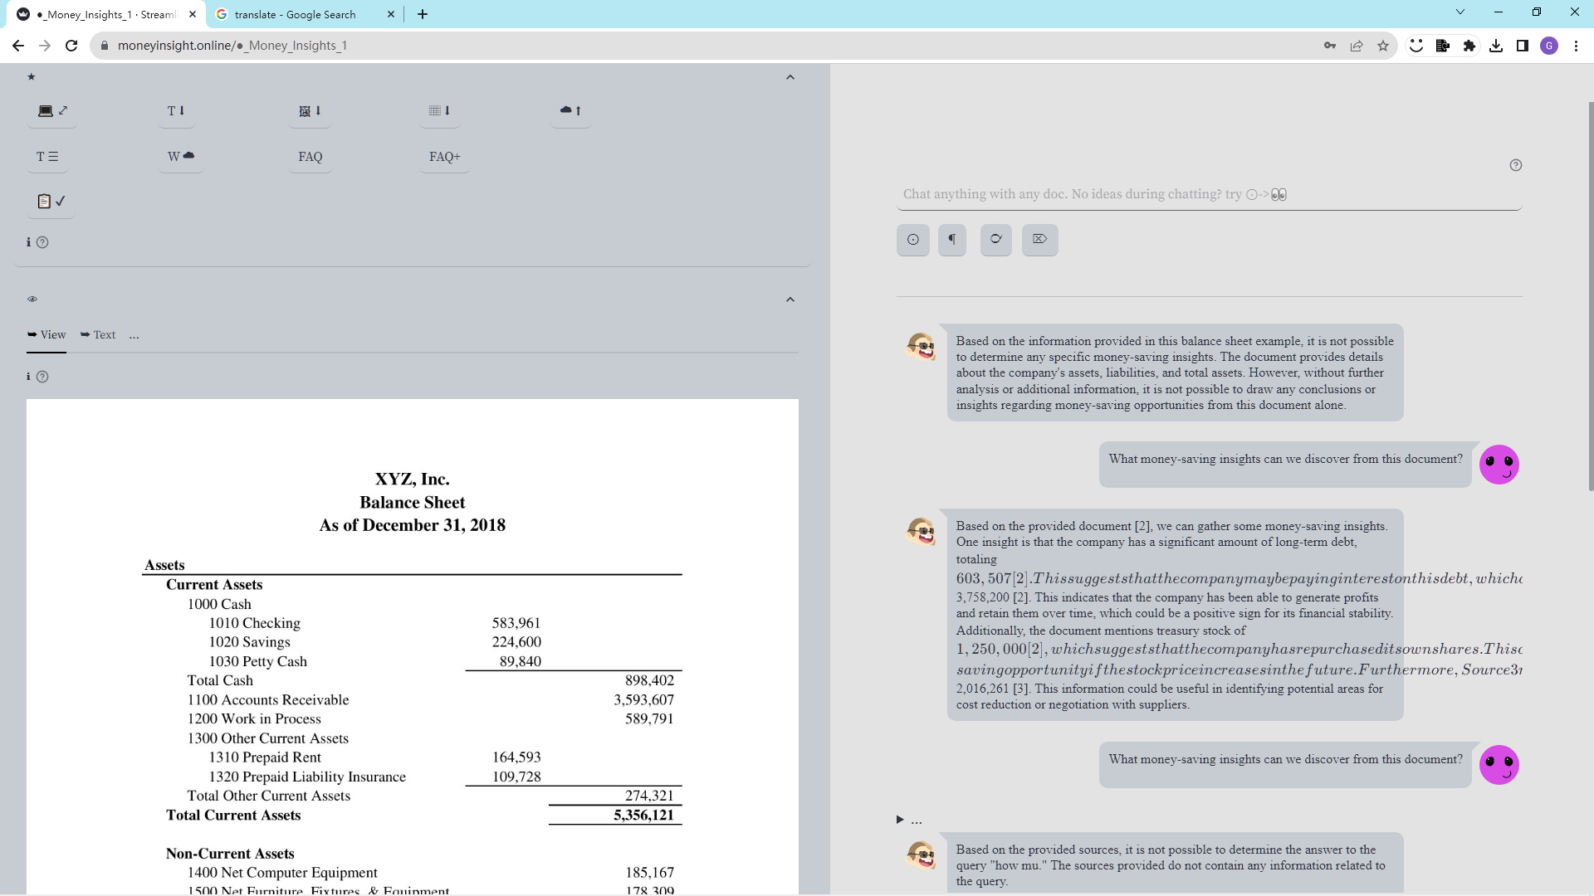The image size is (1594, 896).
Task: Open the ellipsis tab next to Text
Action: pos(134,335)
